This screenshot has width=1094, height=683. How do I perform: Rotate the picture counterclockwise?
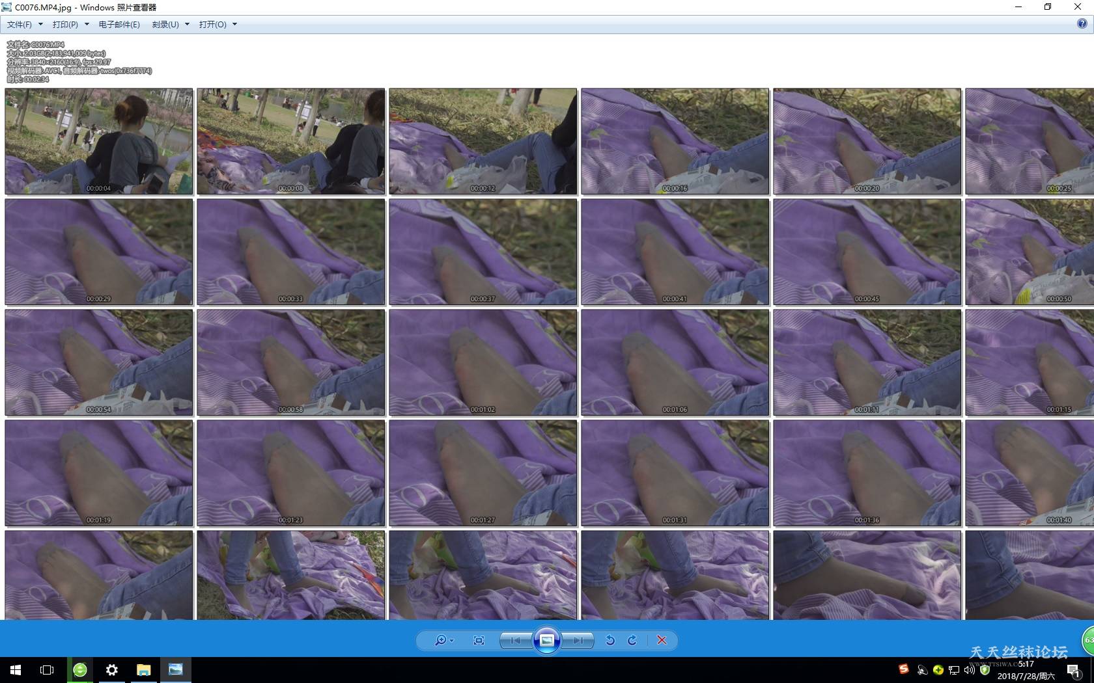(610, 641)
